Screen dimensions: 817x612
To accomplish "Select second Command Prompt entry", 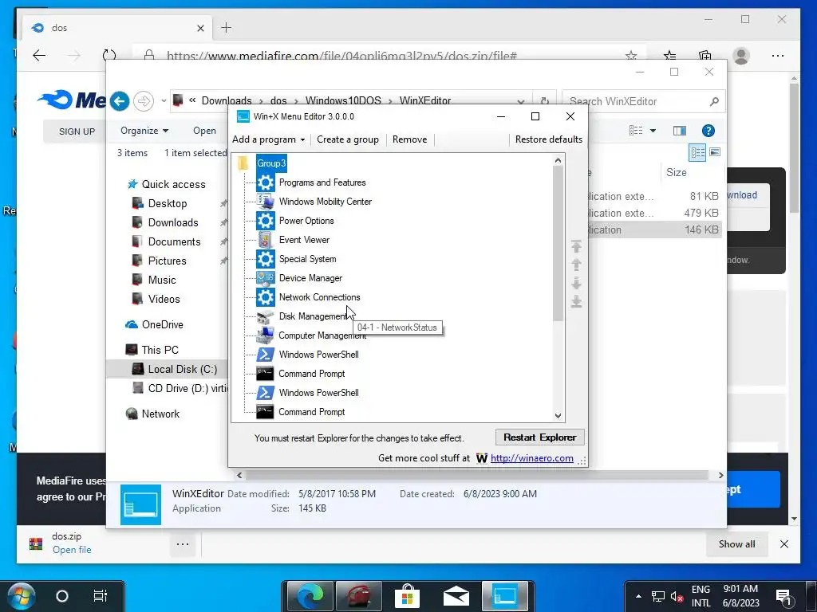I will (312, 412).
